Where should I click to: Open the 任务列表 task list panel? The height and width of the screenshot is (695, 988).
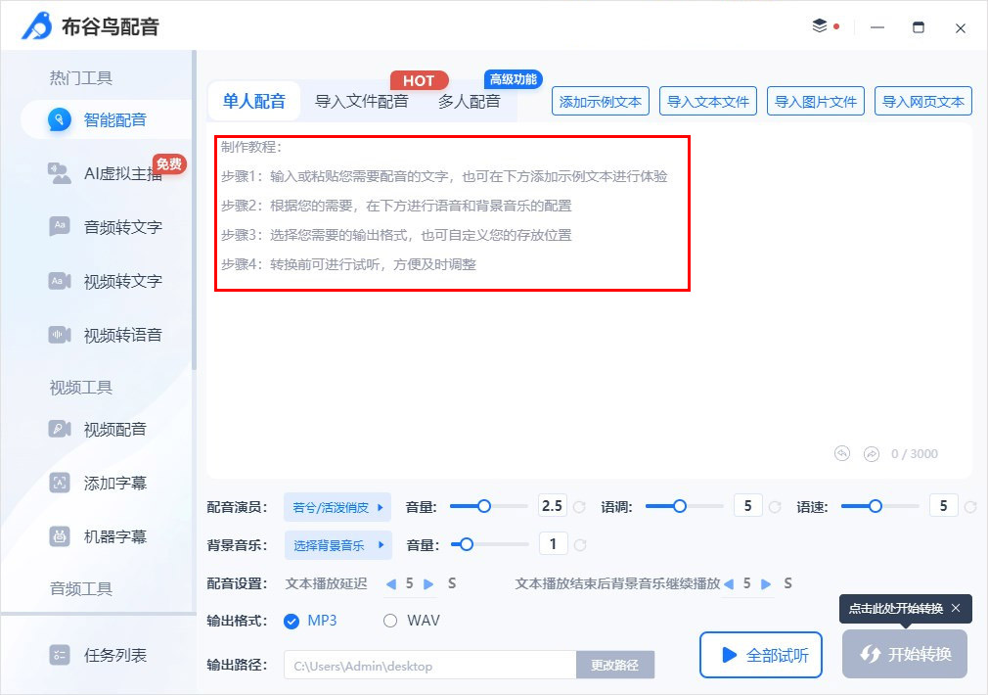pyautogui.click(x=102, y=655)
